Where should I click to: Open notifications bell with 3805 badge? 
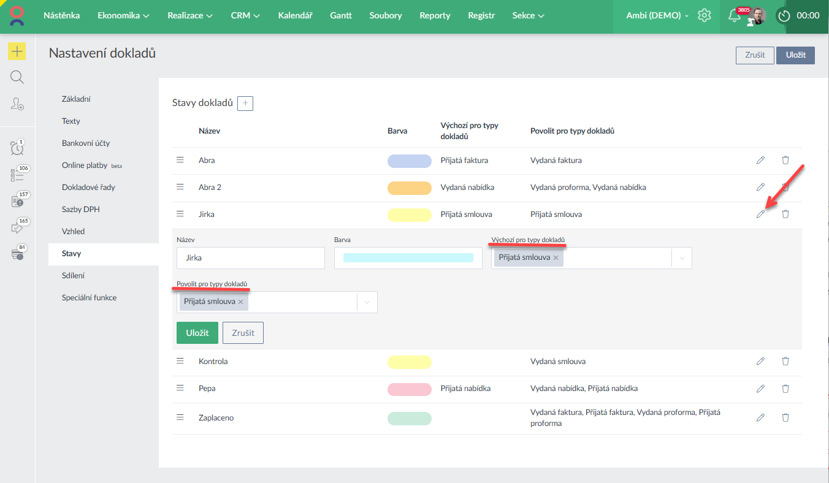pos(734,16)
